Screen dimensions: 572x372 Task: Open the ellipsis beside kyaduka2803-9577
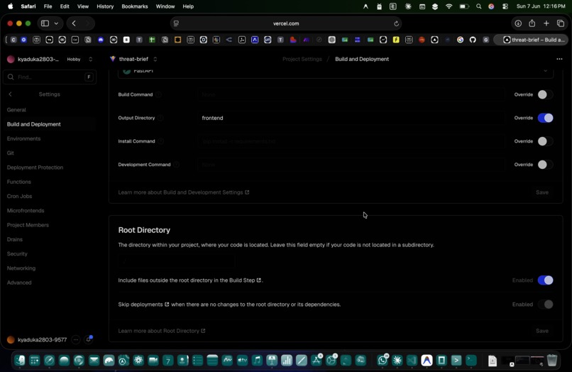click(x=75, y=340)
